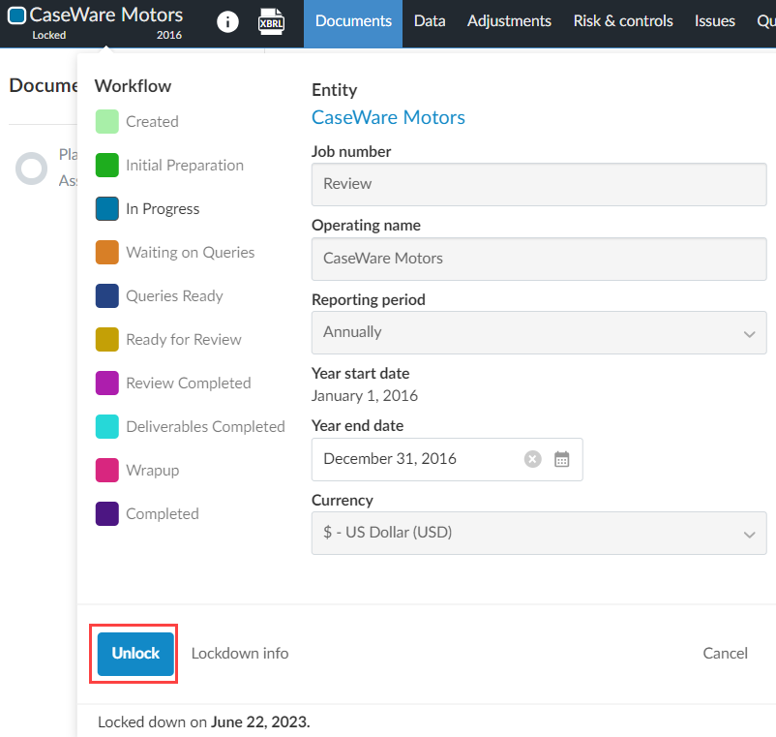Click the Wrapup workflow stage icon

click(x=106, y=471)
